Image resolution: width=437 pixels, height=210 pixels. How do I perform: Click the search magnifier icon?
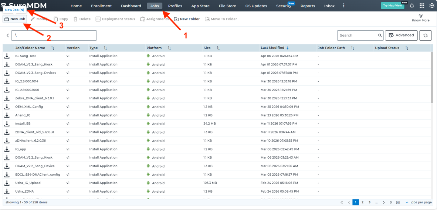click(380, 35)
